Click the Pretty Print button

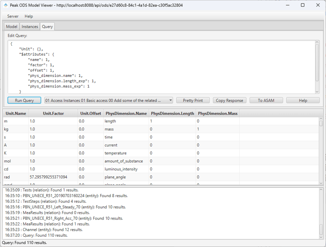pos(193,101)
